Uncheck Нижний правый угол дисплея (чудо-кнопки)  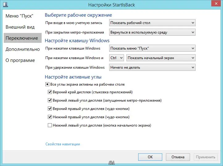[x=50, y=117]
